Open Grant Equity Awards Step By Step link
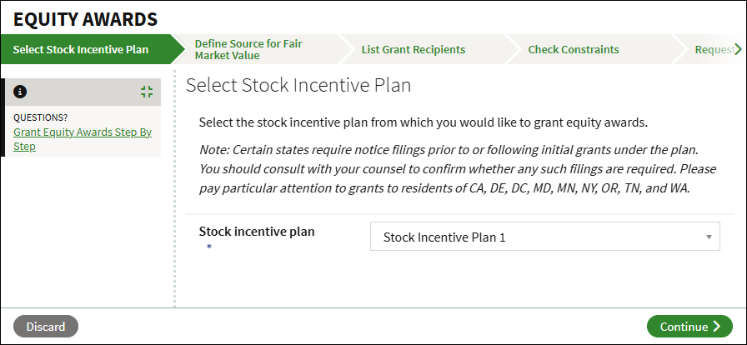The height and width of the screenshot is (345, 747). point(83,138)
